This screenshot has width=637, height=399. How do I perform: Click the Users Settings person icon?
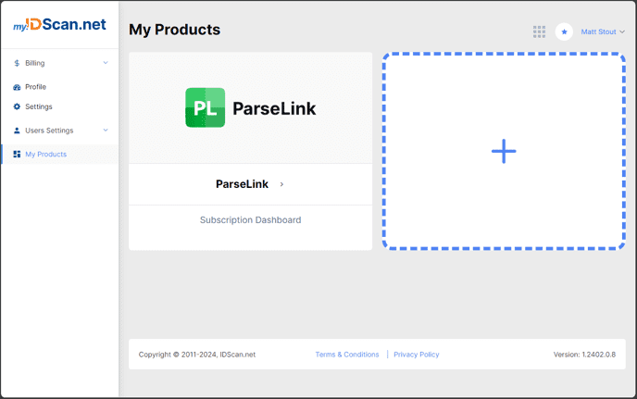tap(17, 131)
